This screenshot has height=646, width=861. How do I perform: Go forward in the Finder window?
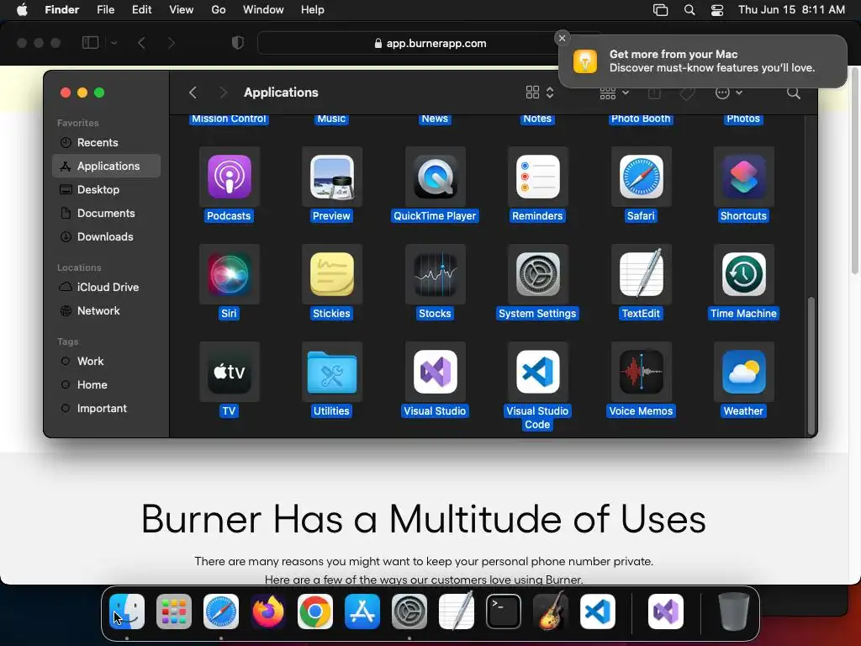(223, 93)
